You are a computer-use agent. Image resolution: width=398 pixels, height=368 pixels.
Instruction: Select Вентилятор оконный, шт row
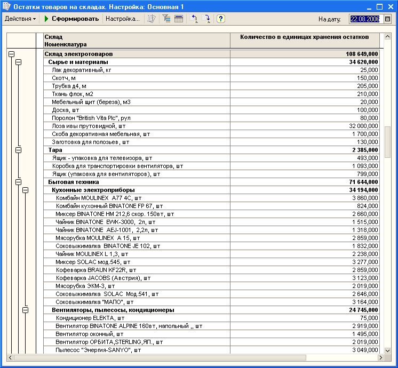coord(212,334)
